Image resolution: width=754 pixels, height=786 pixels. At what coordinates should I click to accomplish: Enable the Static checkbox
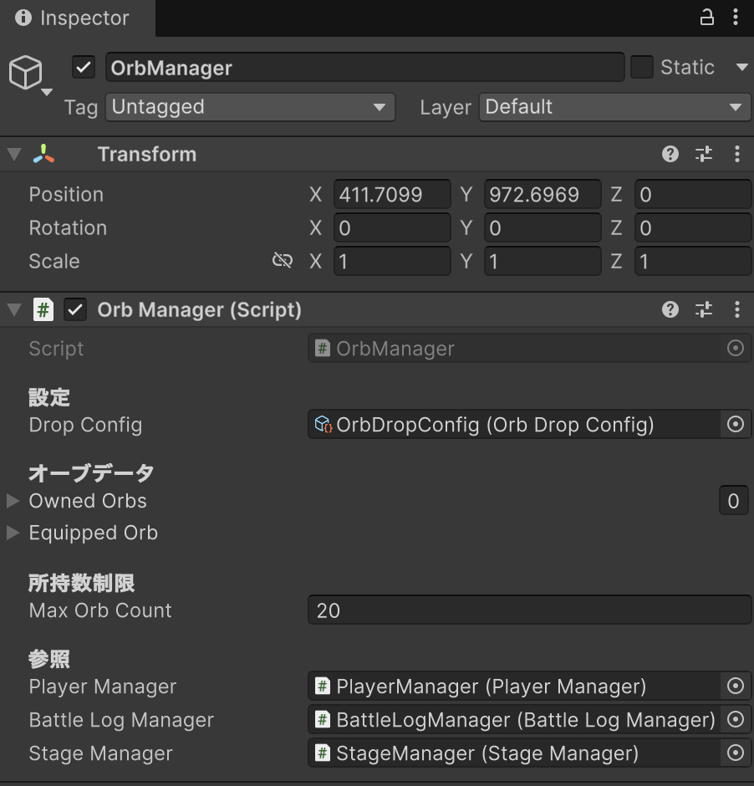[x=642, y=68]
